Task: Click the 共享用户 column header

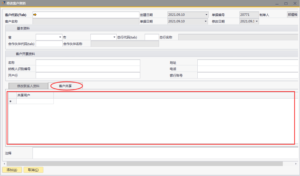Action: 35,95
